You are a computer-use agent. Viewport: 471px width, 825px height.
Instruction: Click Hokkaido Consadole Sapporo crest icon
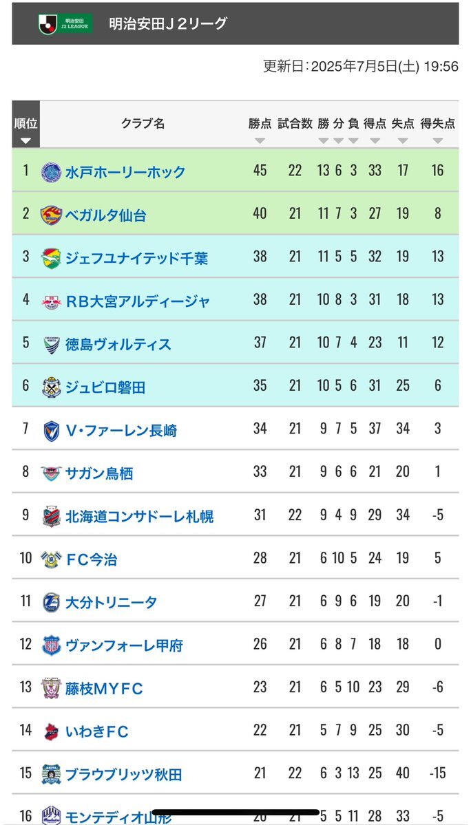(52, 516)
